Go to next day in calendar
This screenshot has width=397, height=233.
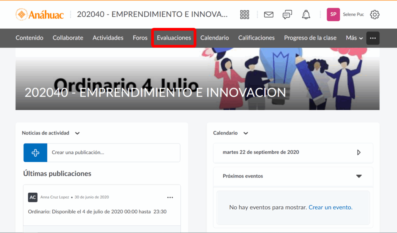click(359, 152)
